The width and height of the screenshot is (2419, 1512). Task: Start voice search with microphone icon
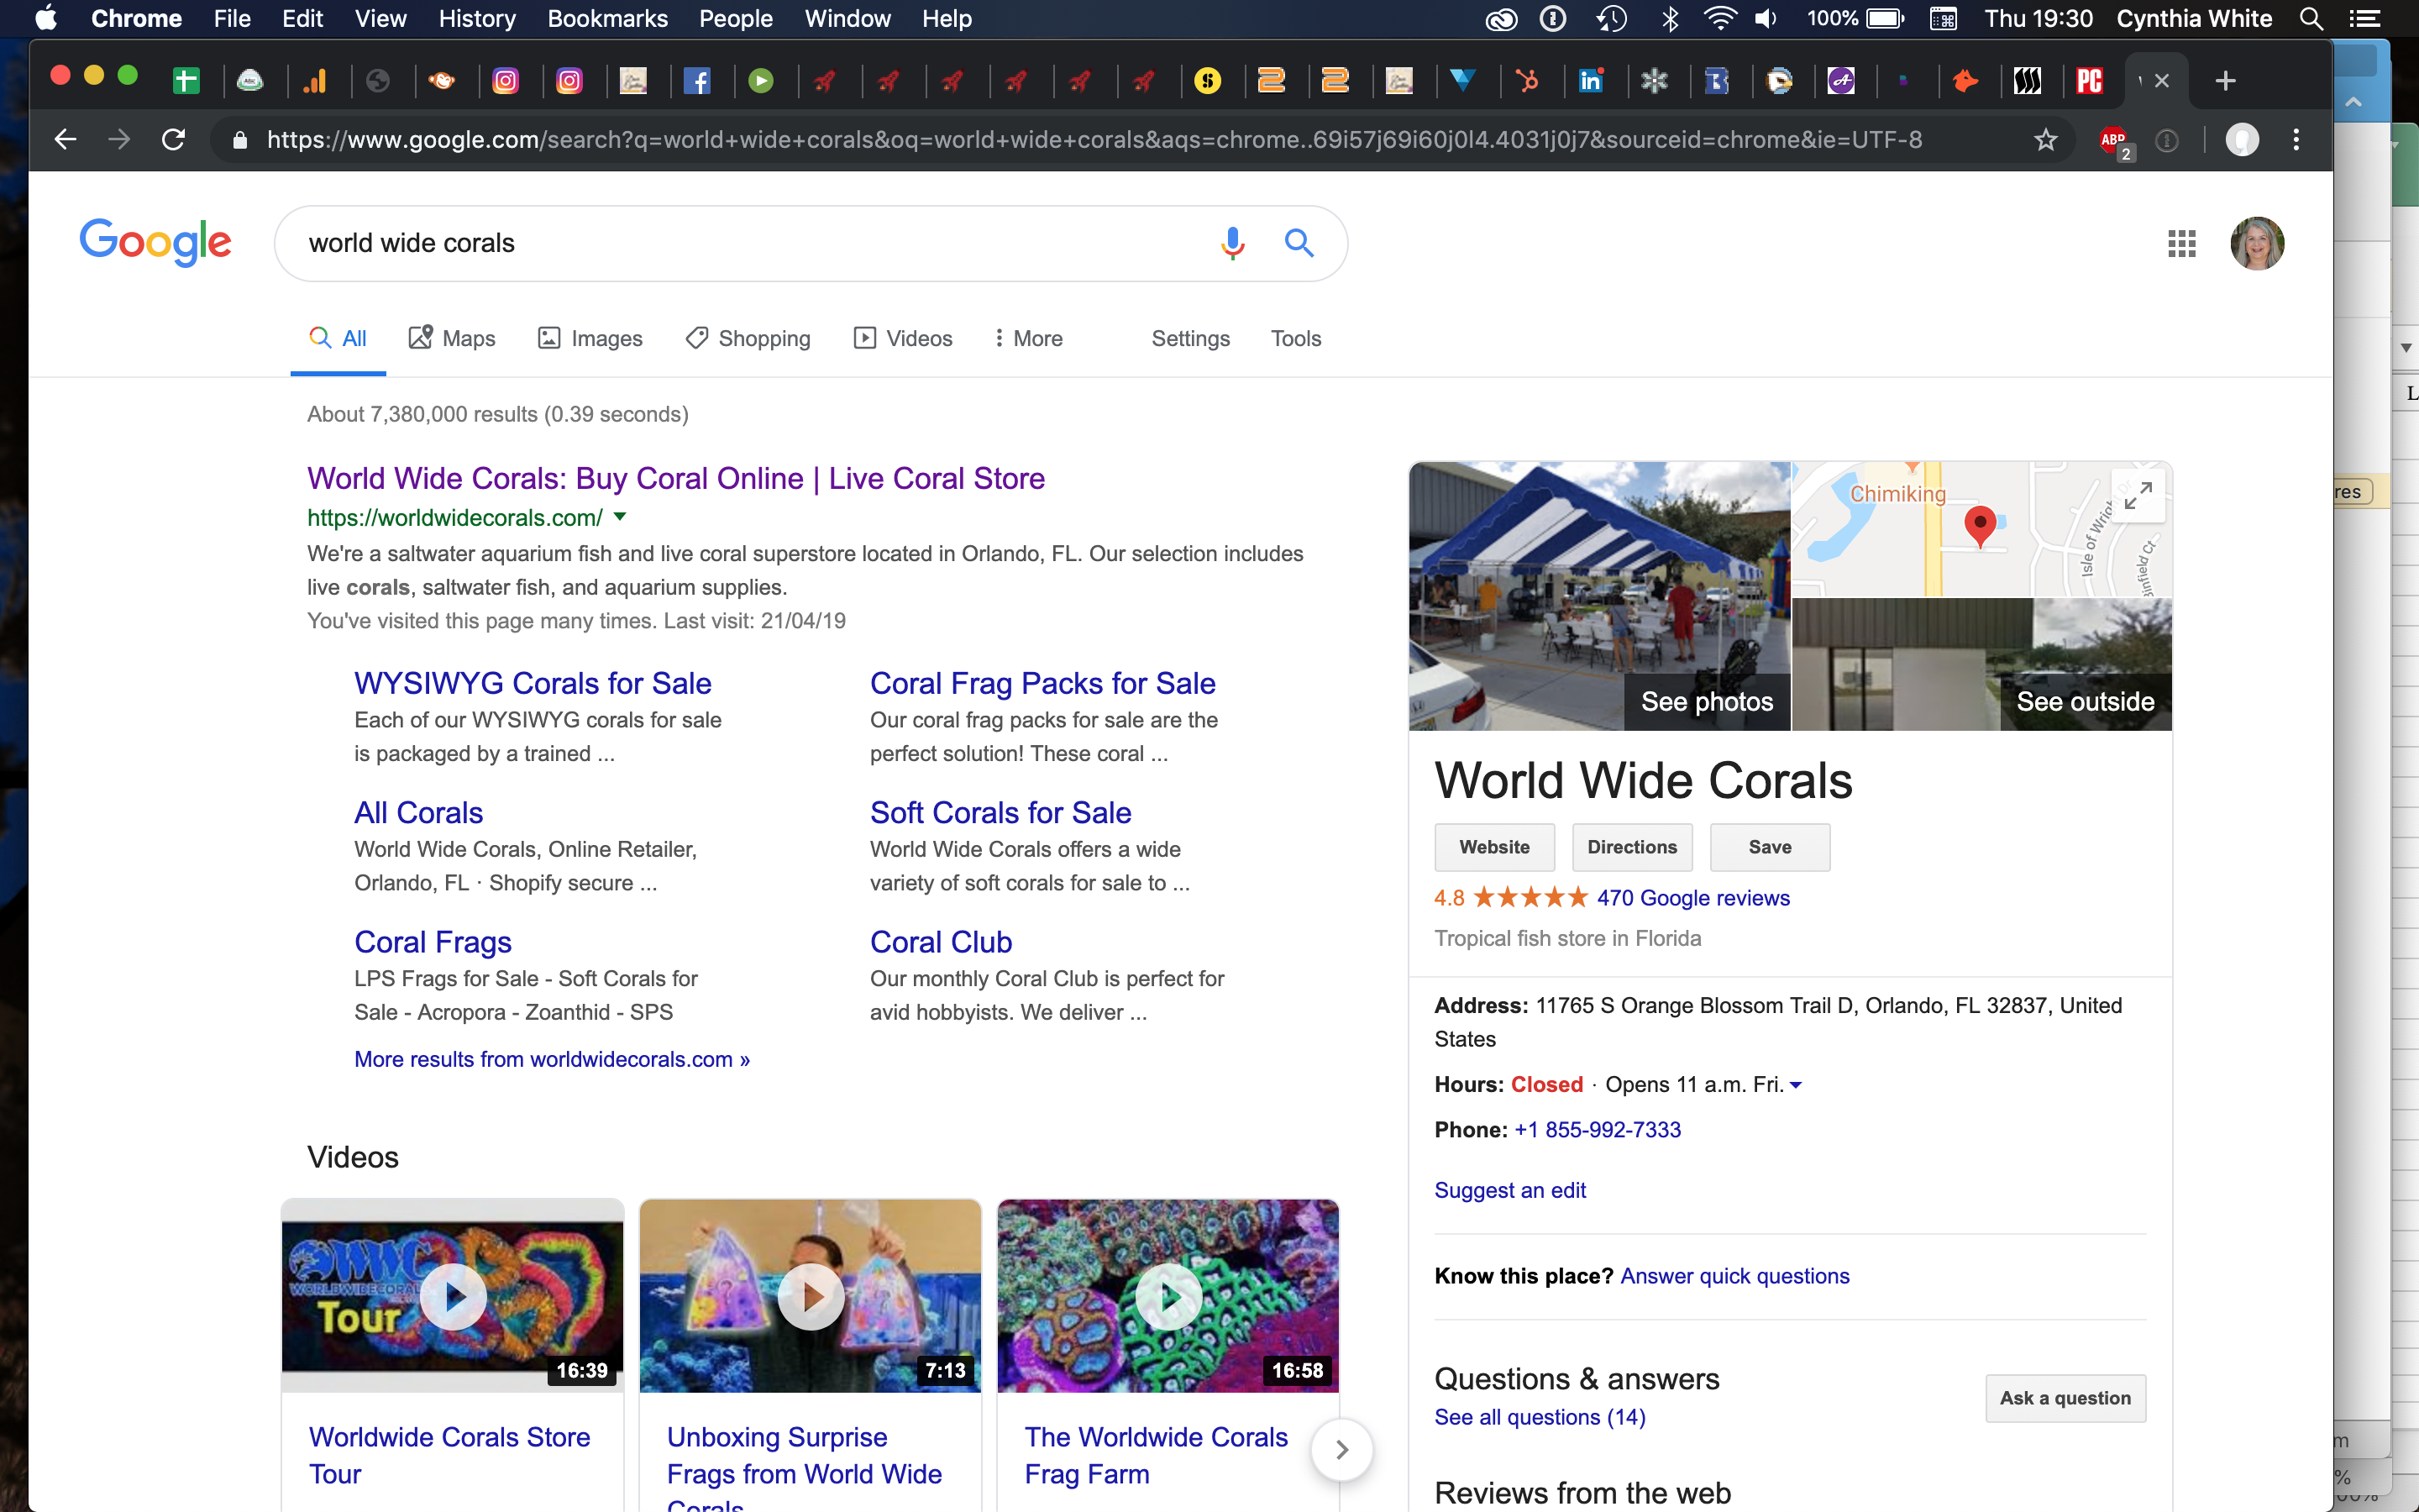click(1232, 243)
